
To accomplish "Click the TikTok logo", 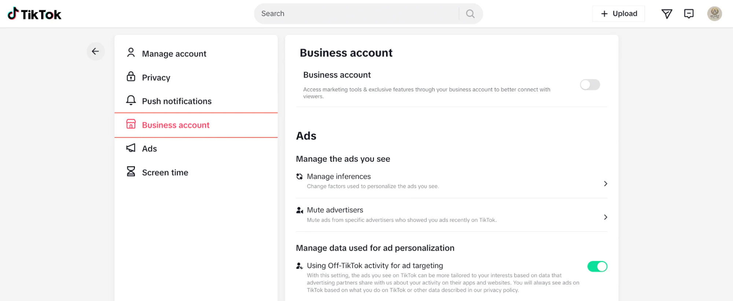I will click(x=34, y=14).
